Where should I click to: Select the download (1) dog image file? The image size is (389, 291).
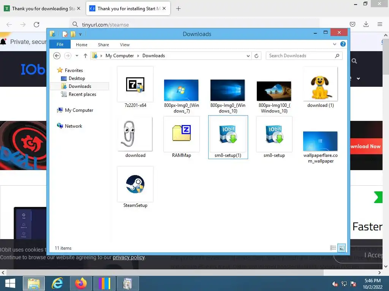click(x=320, y=87)
